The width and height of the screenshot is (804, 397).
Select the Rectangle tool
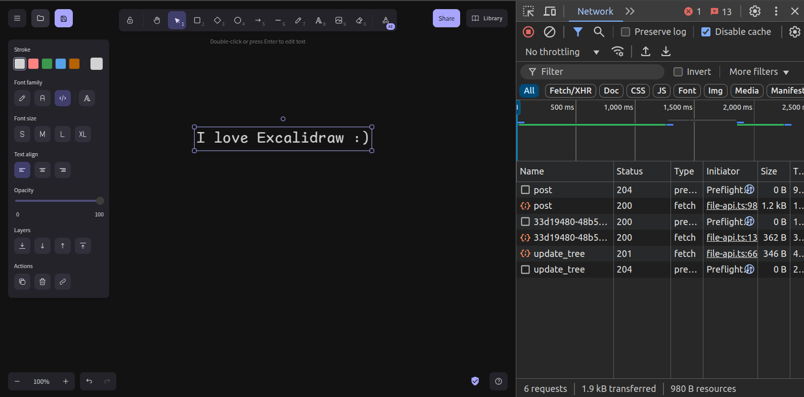197,20
